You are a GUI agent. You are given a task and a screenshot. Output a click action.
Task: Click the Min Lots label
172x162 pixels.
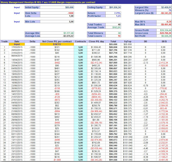[32, 22]
